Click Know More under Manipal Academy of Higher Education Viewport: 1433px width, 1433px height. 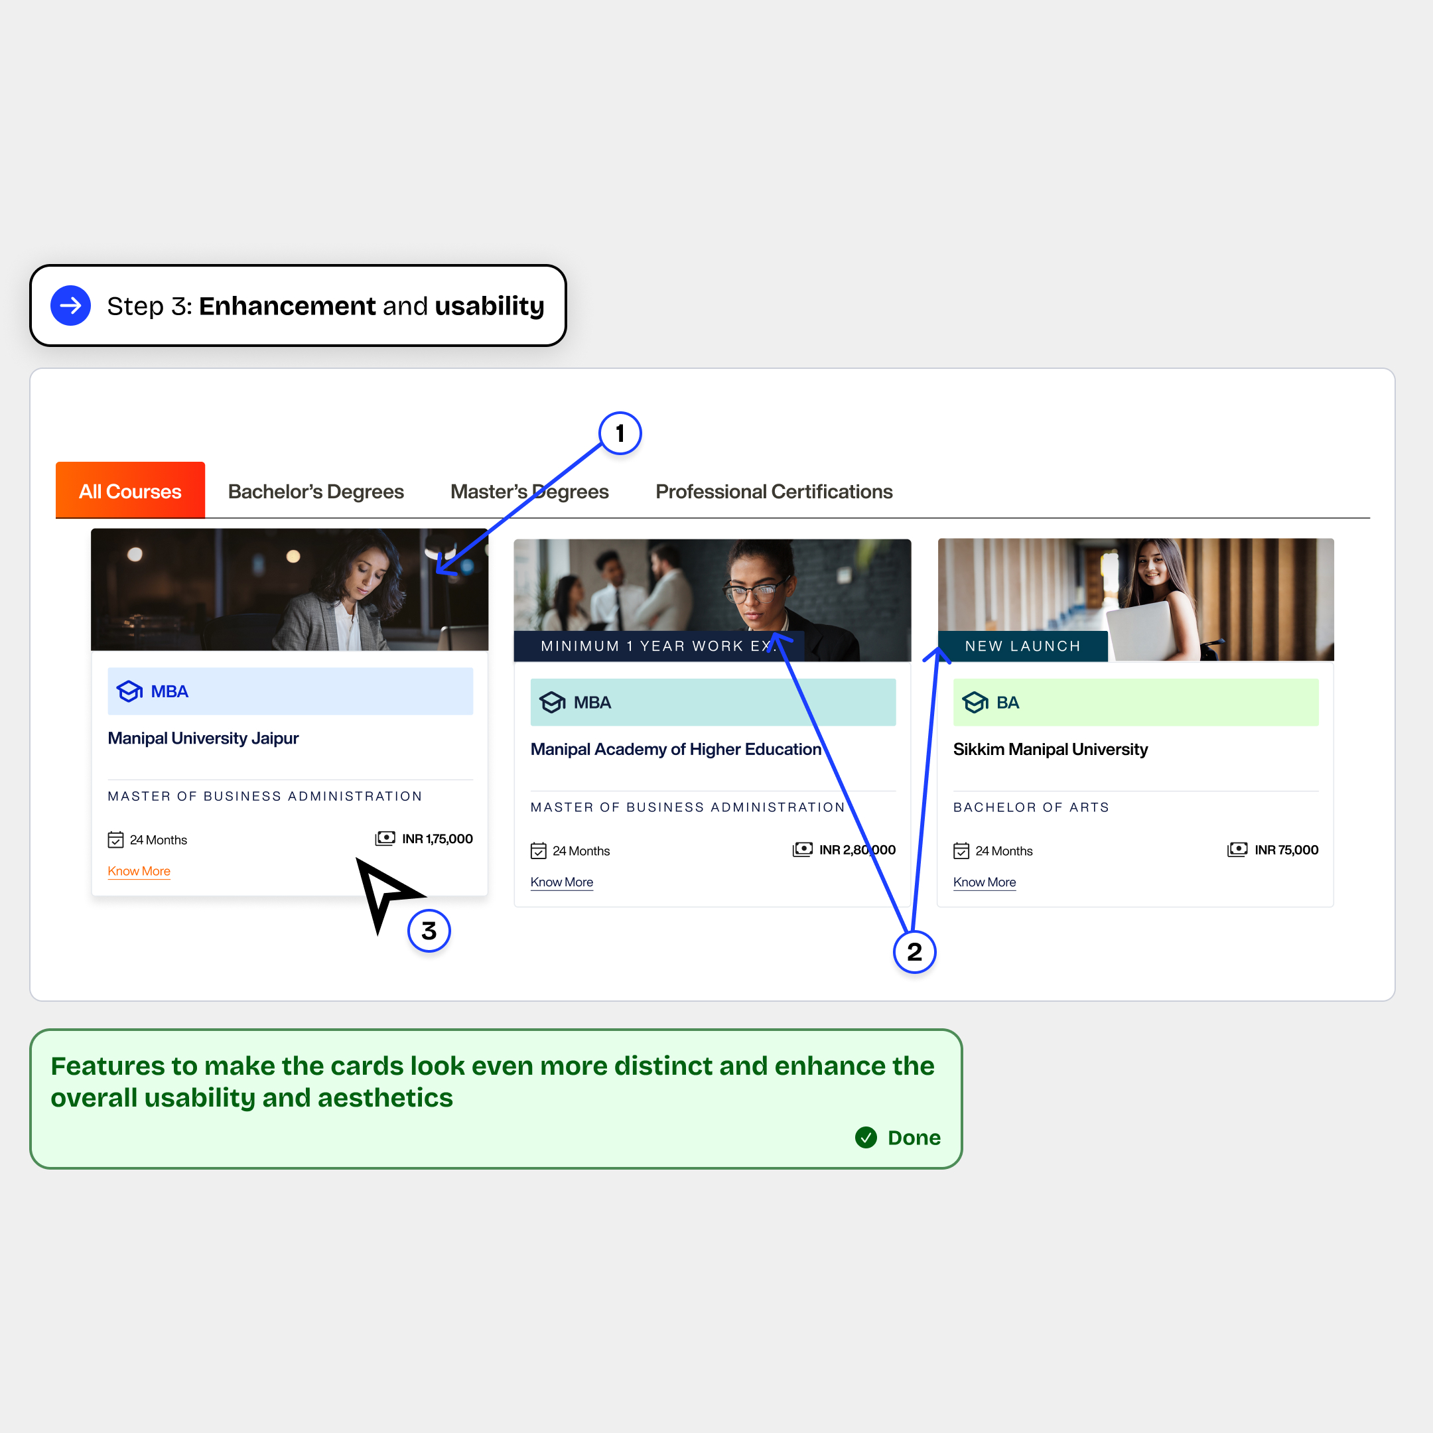point(561,882)
